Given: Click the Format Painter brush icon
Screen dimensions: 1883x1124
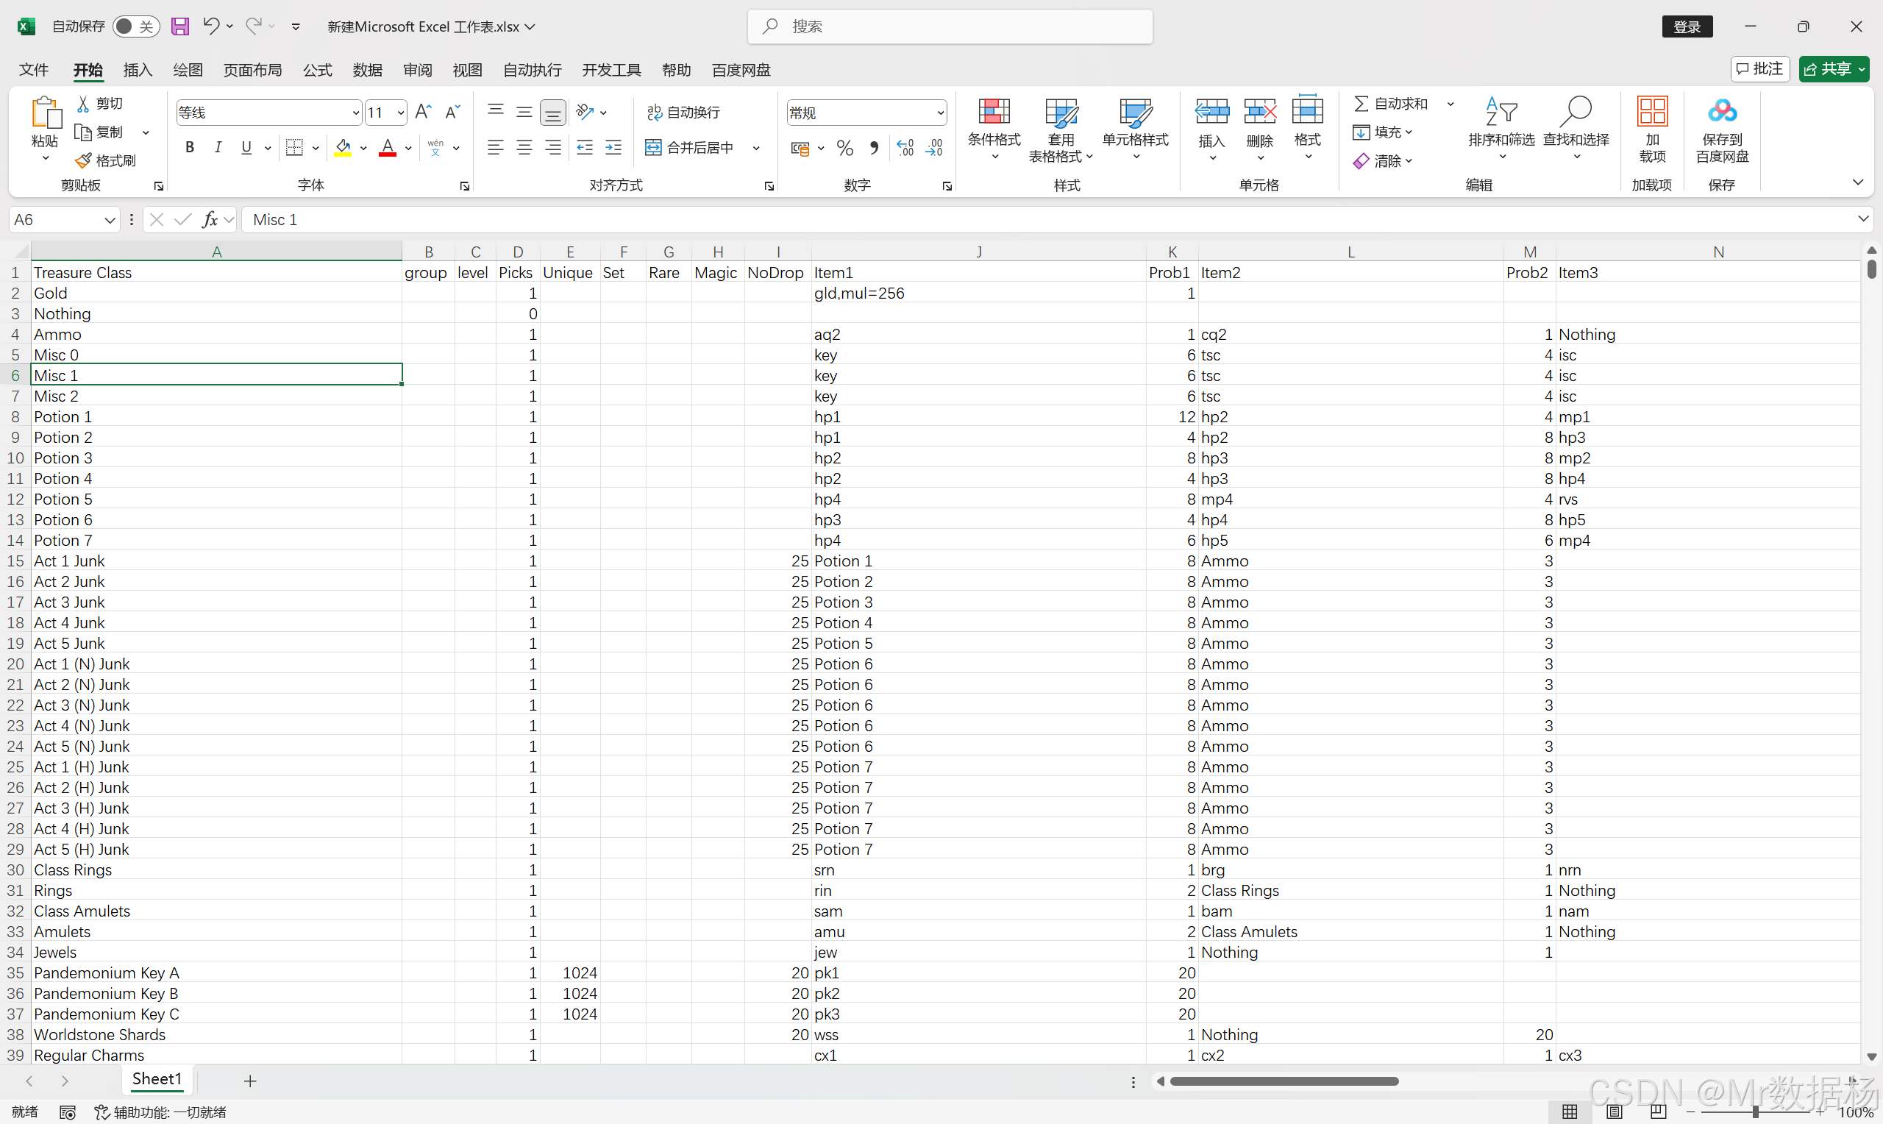Looking at the screenshot, I should 83,160.
